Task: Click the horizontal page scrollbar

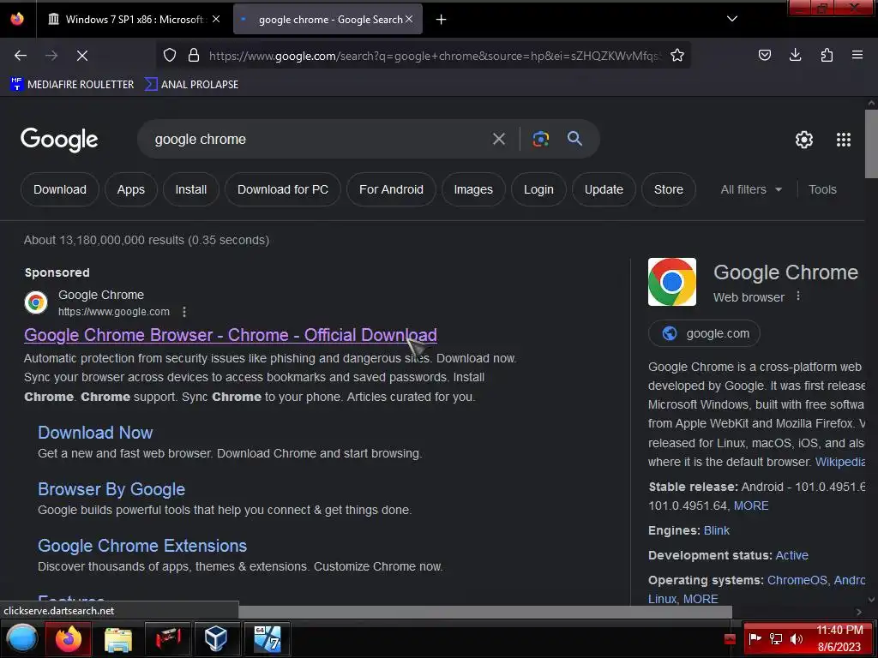Action: (x=484, y=612)
